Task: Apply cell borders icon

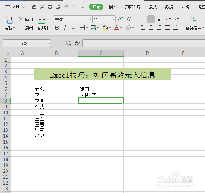Action: click(x=82, y=28)
